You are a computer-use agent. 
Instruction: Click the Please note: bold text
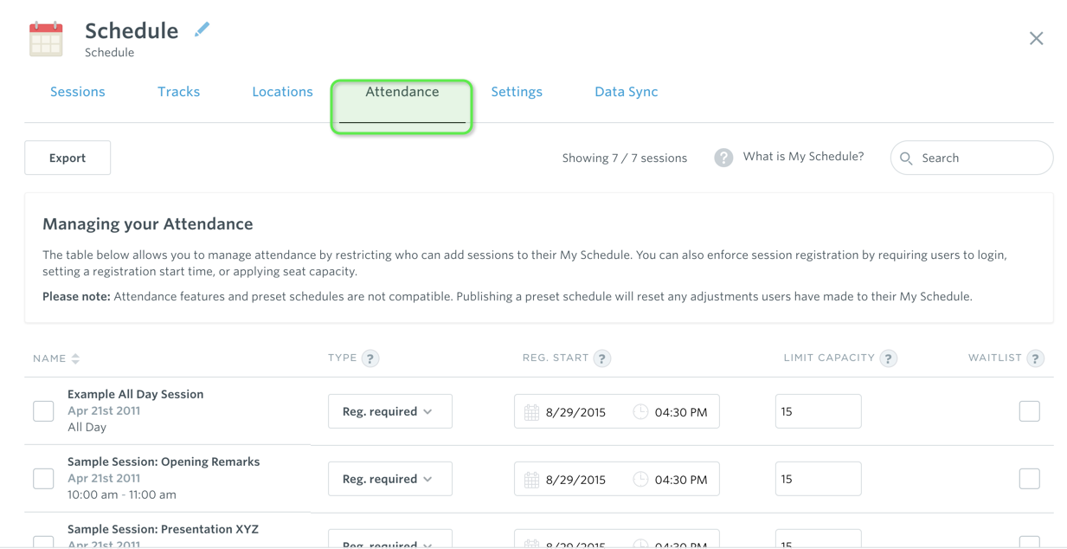click(x=76, y=296)
